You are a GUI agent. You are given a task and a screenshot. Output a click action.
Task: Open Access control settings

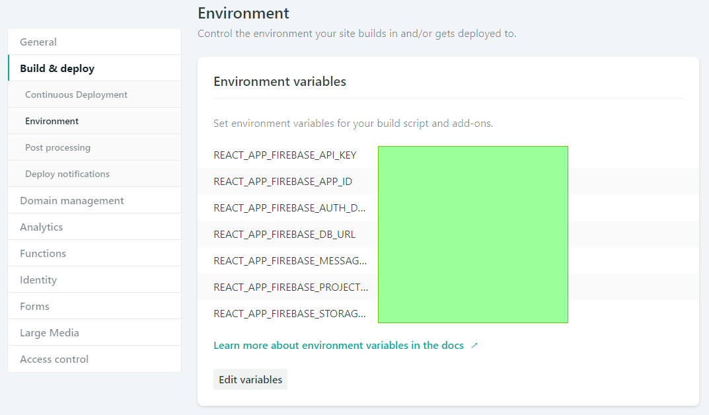(x=94, y=359)
